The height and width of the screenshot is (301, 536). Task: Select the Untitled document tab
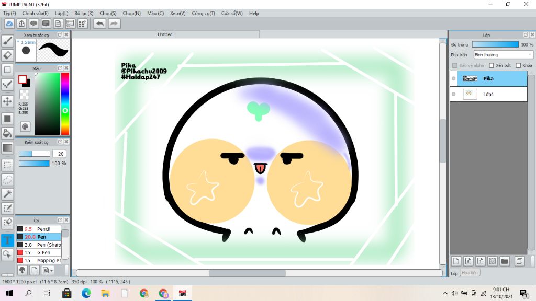[165, 34]
